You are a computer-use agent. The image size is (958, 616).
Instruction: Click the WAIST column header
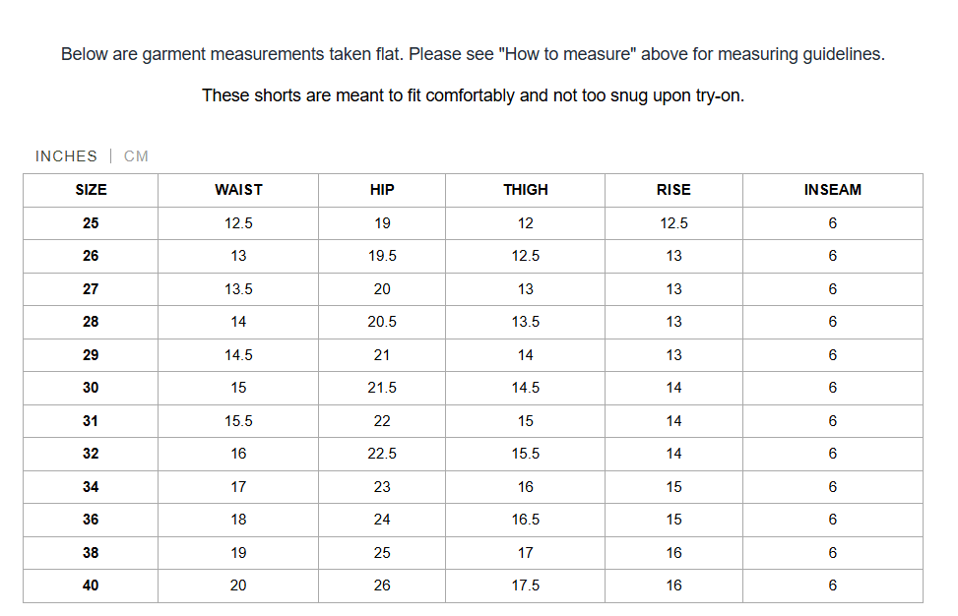click(238, 190)
